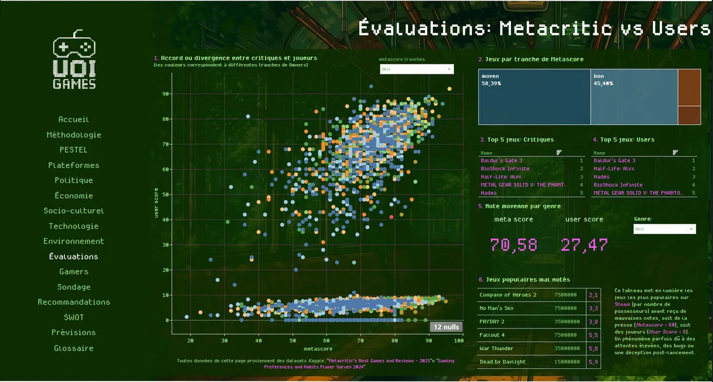Click the UOI Games controller logo
This screenshot has height=382, width=713.
tap(74, 60)
